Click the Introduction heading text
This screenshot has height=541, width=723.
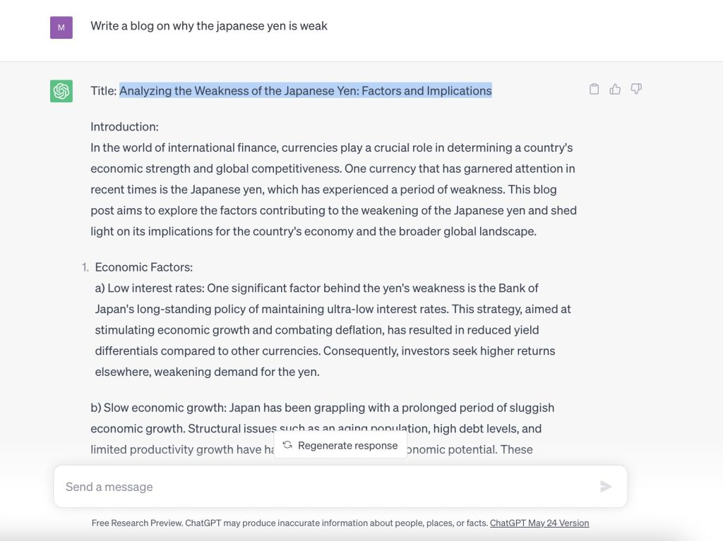tap(124, 127)
